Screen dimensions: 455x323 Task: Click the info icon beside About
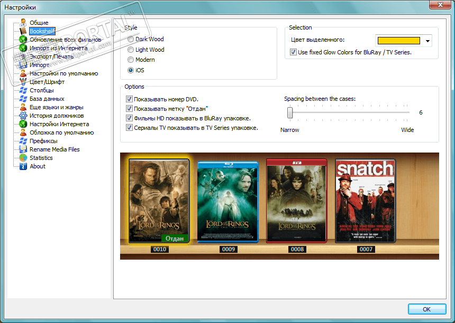tap(23, 166)
